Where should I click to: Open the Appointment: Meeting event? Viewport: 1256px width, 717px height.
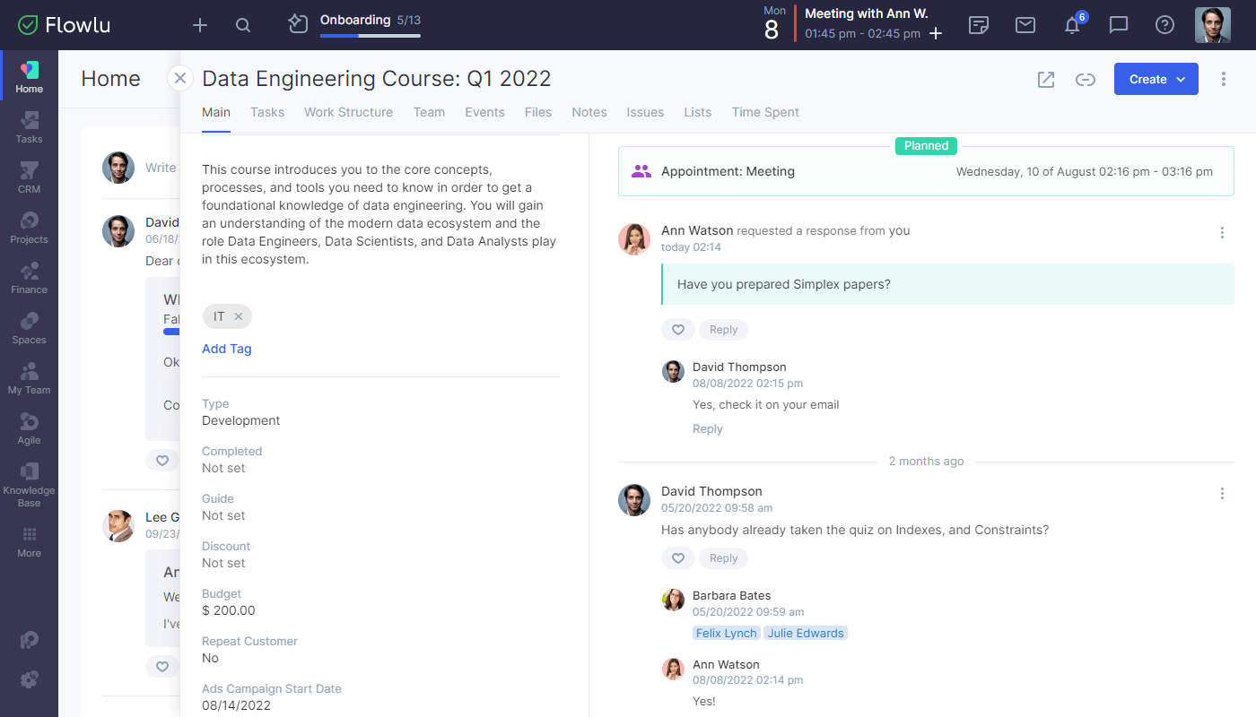pyautogui.click(x=926, y=171)
